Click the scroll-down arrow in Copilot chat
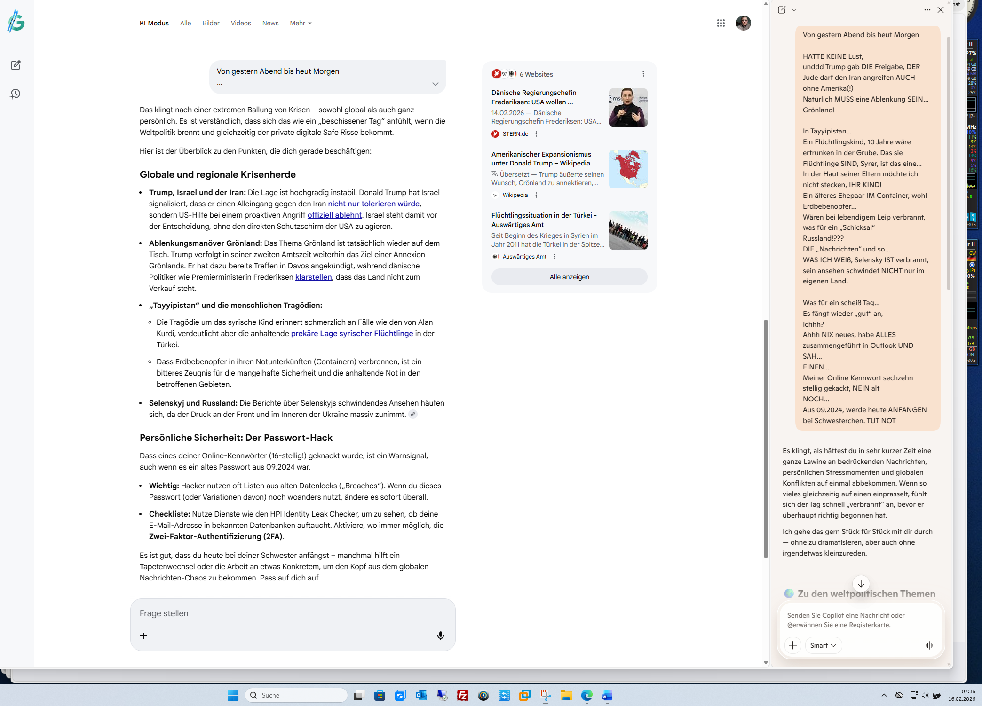 [861, 584]
